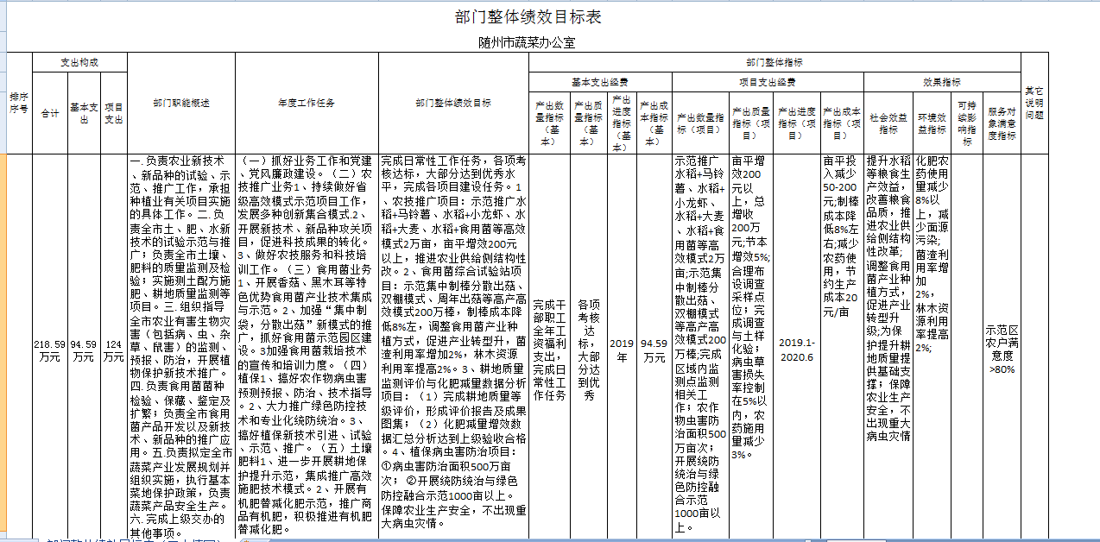Screen dimensions: 1100x542
Task: Click the 其它说明问题 header cell
Action: 1034,103
